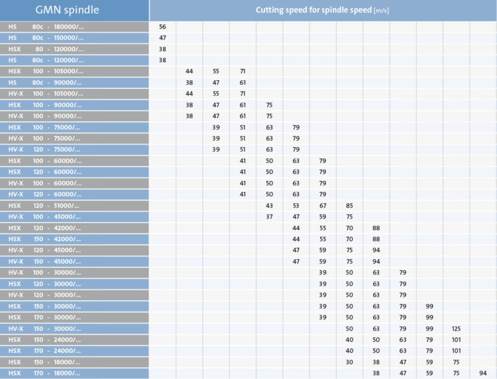Click the value 37 in HV-X 100 - 45000 row

269,217
